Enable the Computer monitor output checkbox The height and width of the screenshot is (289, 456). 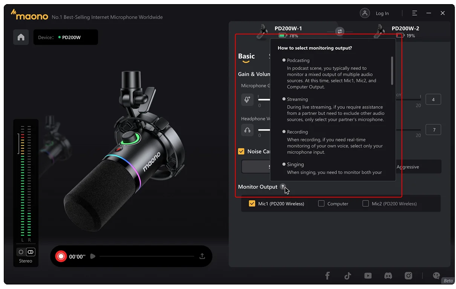321,204
